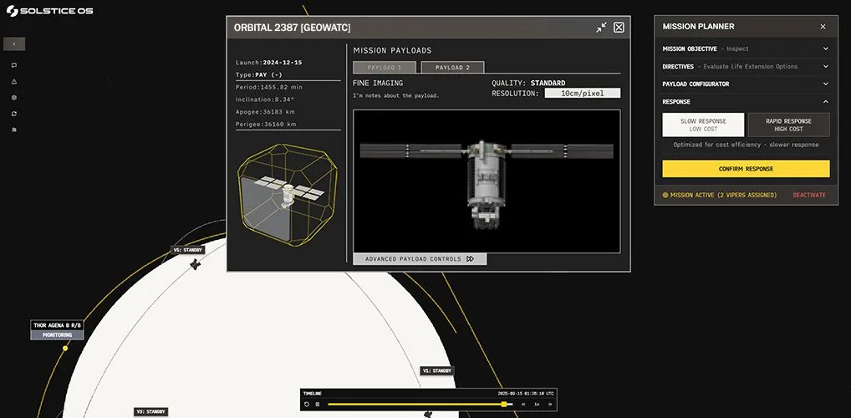This screenshot has width=851, height=418.
Task: Click the yellow Confirm Response button
Action: [x=746, y=169]
